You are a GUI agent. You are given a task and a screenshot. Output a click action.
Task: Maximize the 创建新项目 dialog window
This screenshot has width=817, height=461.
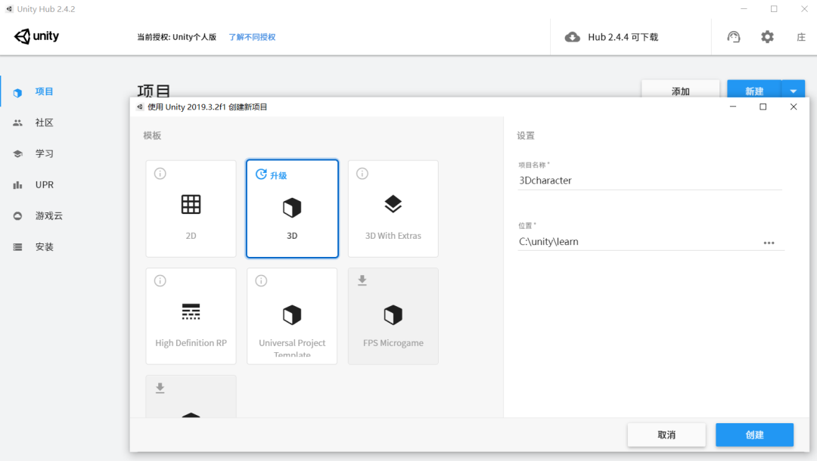(x=763, y=107)
